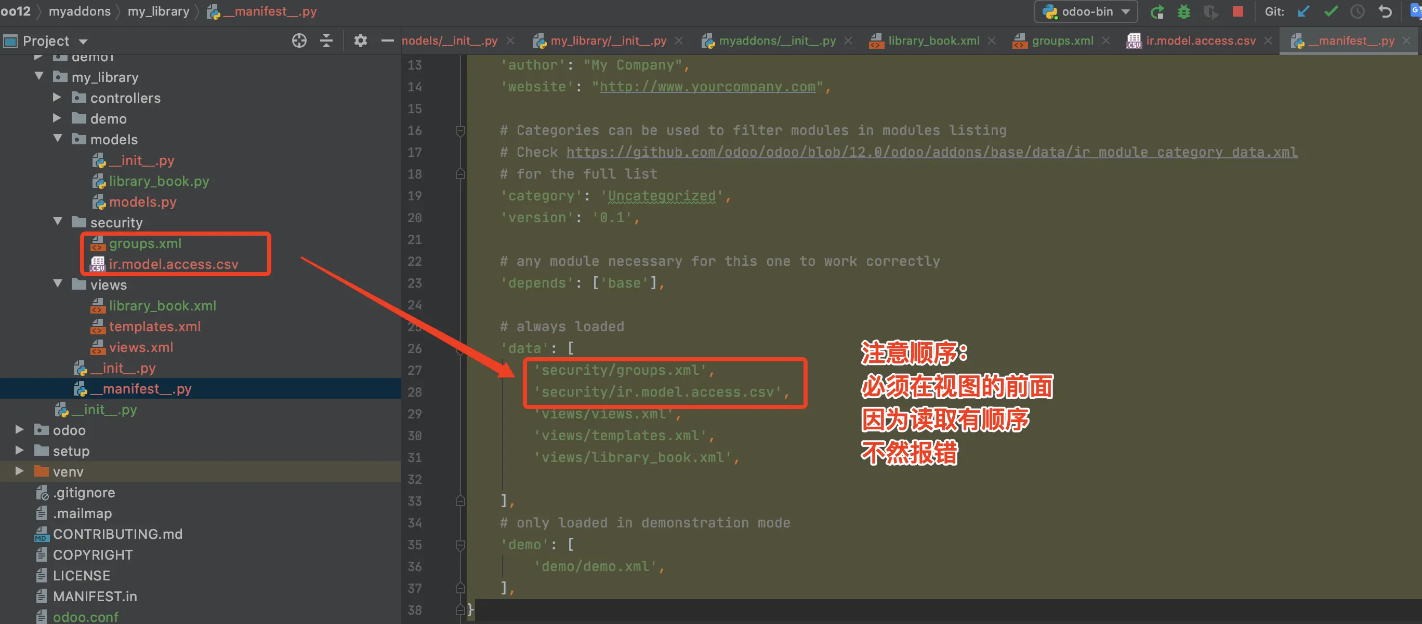
Task: Expand the controllers folder
Action: point(57,98)
